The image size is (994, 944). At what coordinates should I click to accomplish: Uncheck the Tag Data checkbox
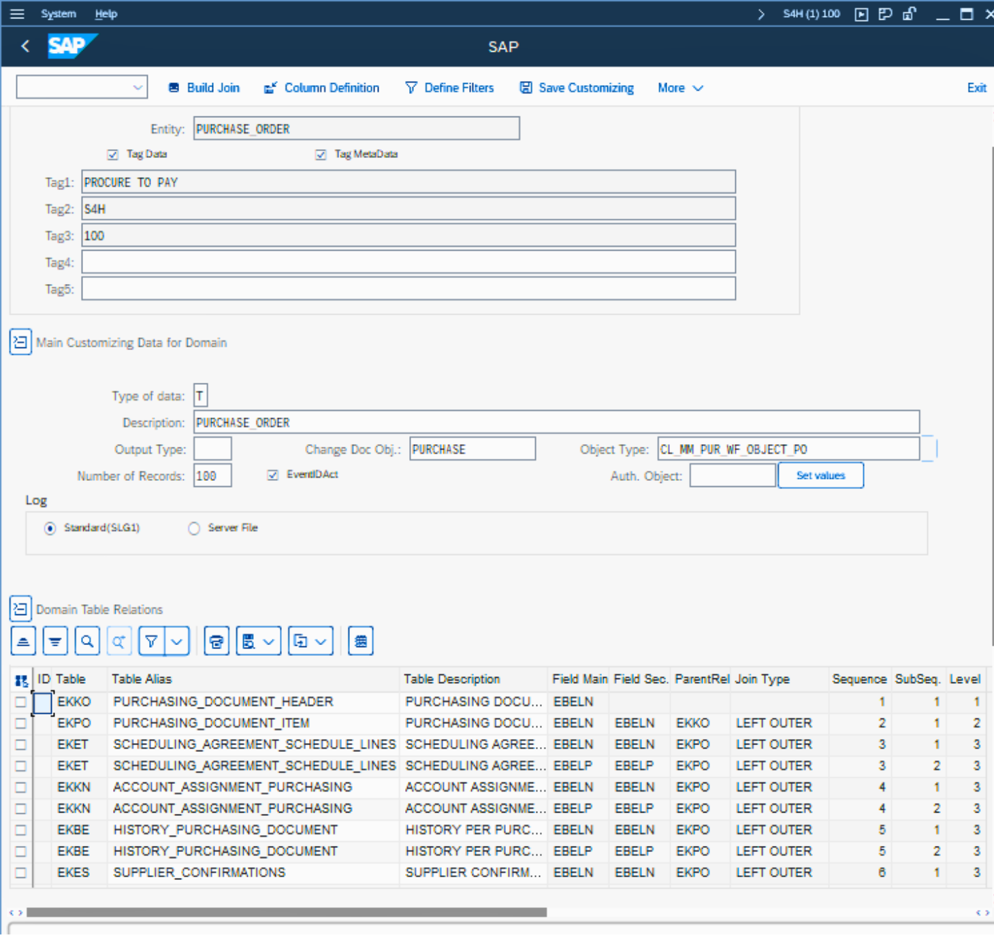(113, 155)
